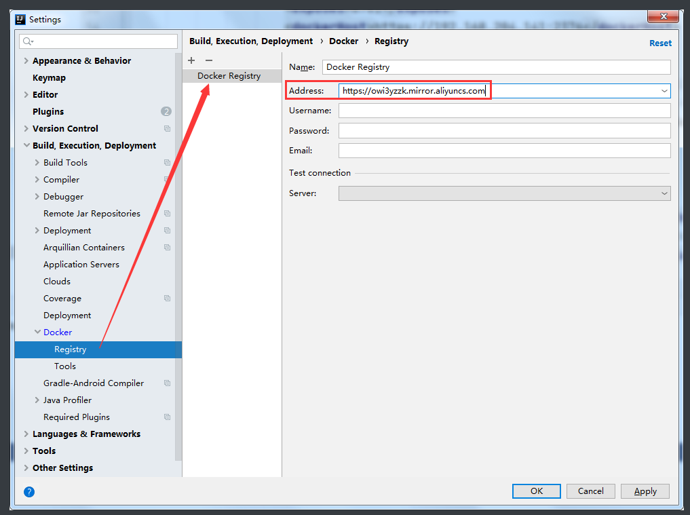Image resolution: width=690 pixels, height=515 pixels.
Task: Select Application Servers
Action: pyautogui.click(x=81, y=265)
